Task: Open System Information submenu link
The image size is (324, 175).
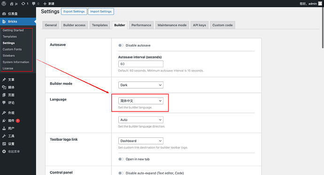Action: pos(16,62)
